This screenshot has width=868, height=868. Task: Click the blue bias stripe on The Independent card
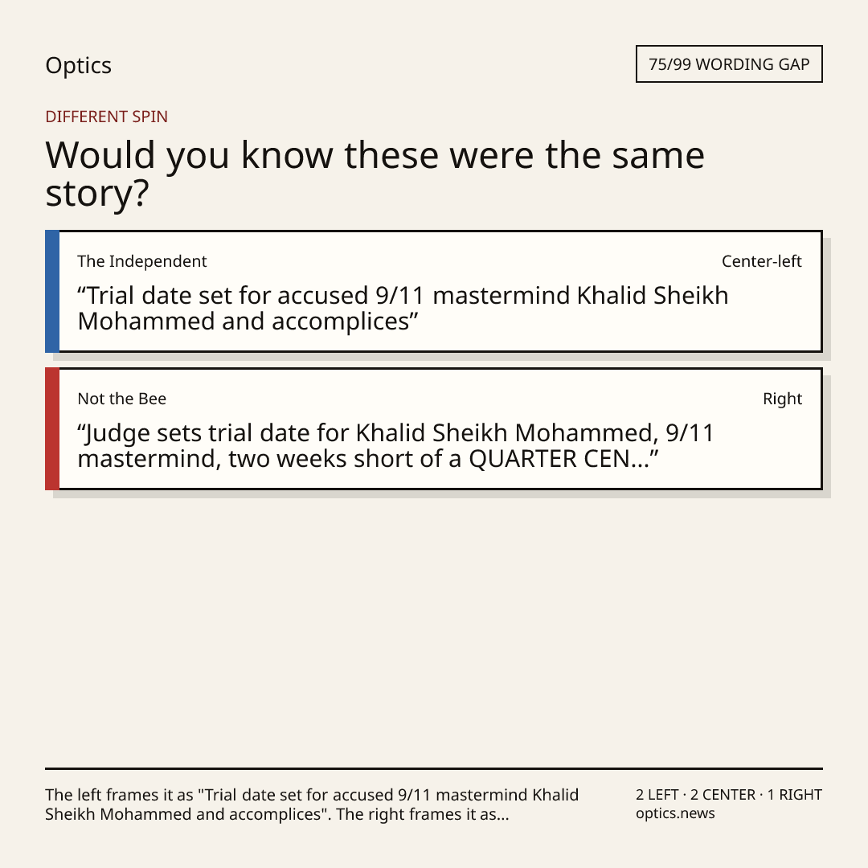pos(52,291)
